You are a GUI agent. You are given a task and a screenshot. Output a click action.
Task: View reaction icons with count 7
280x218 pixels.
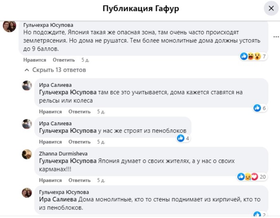coord(253,57)
